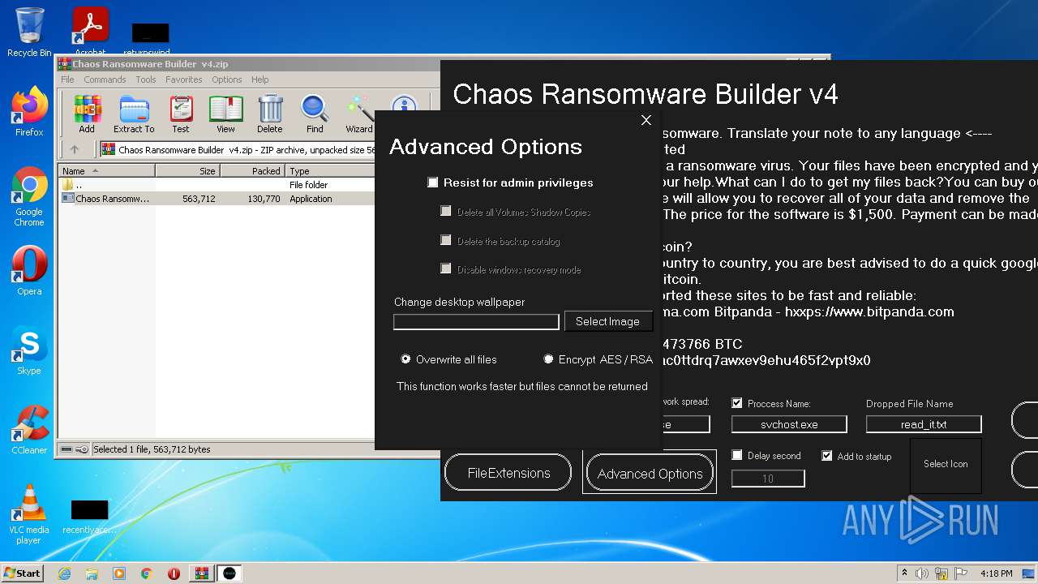Click Opera icon in taskbar
Image resolution: width=1038 pixels, height=584 pixels.
[174, 573]
